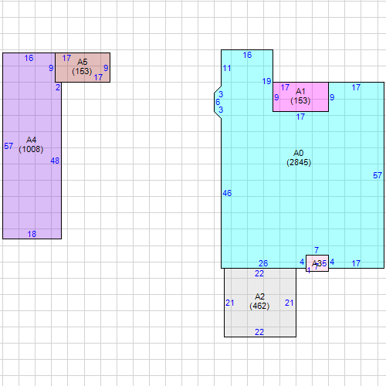Click dimension 46 on A0's left edge
The width and height of the screenshot is (386, 386).
(x=227, y=193)
